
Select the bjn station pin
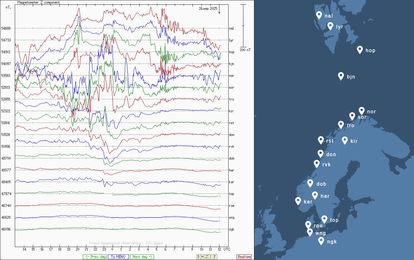point(341,76)
